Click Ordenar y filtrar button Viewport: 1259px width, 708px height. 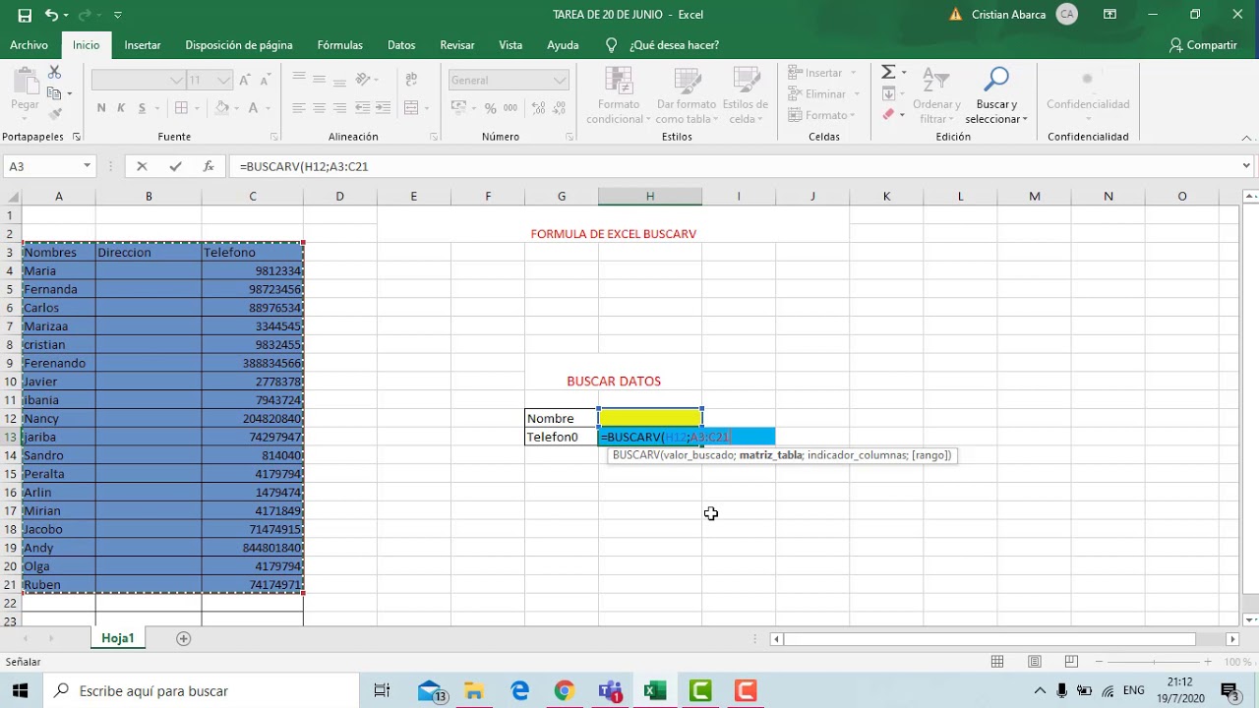(x=936, y=95)
